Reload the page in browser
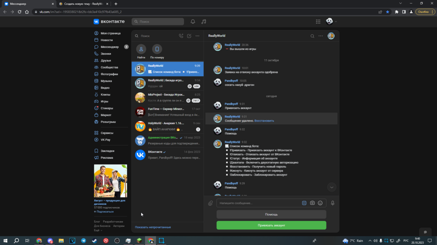 pyautogui.click(x=20, y=12)
